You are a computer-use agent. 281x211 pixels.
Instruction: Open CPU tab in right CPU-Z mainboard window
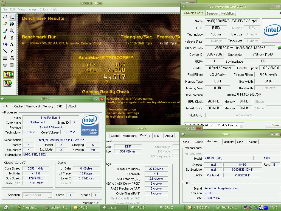186,141
